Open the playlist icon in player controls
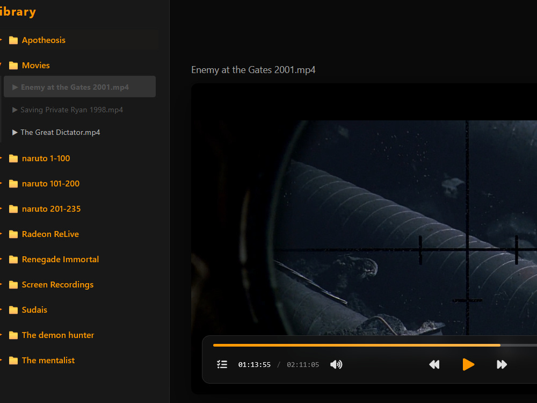 click(x=222, y=364)
